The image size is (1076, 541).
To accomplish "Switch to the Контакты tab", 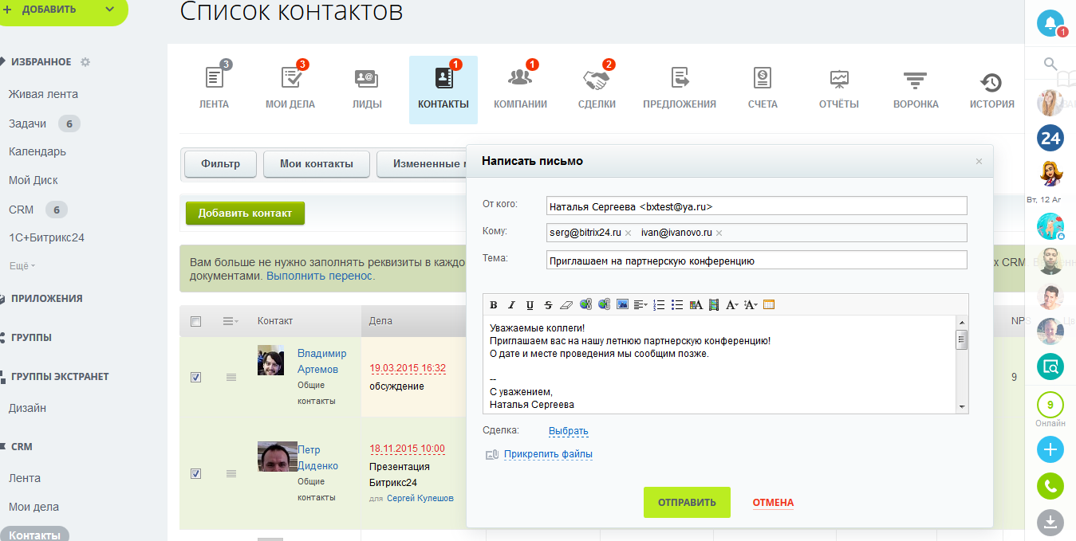I will point(443,89).
